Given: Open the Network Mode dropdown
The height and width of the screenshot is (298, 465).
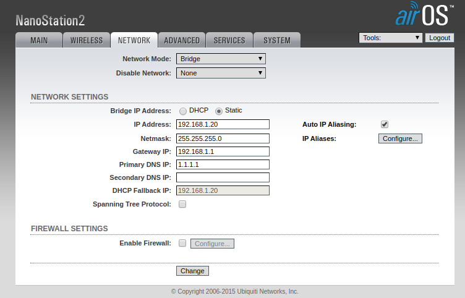Looking at the screenshot, I should click(221, 59).
